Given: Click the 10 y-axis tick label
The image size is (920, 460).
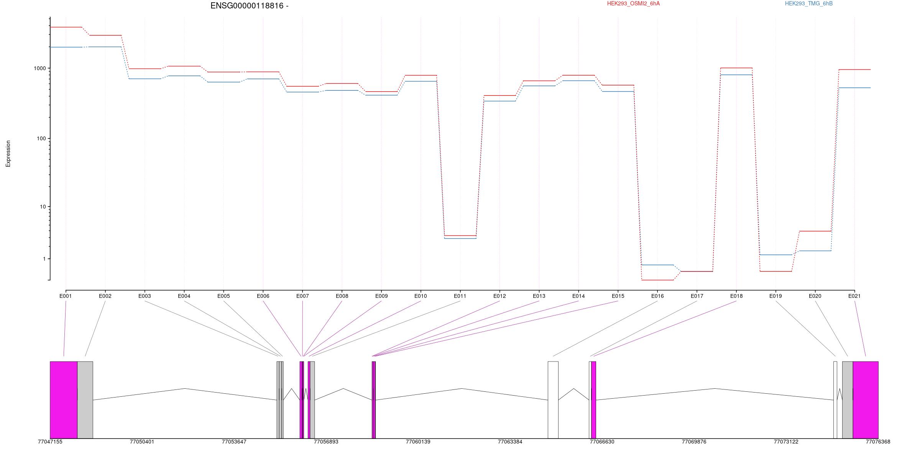Looking at the screenshot, I should [x=43, y=207].
